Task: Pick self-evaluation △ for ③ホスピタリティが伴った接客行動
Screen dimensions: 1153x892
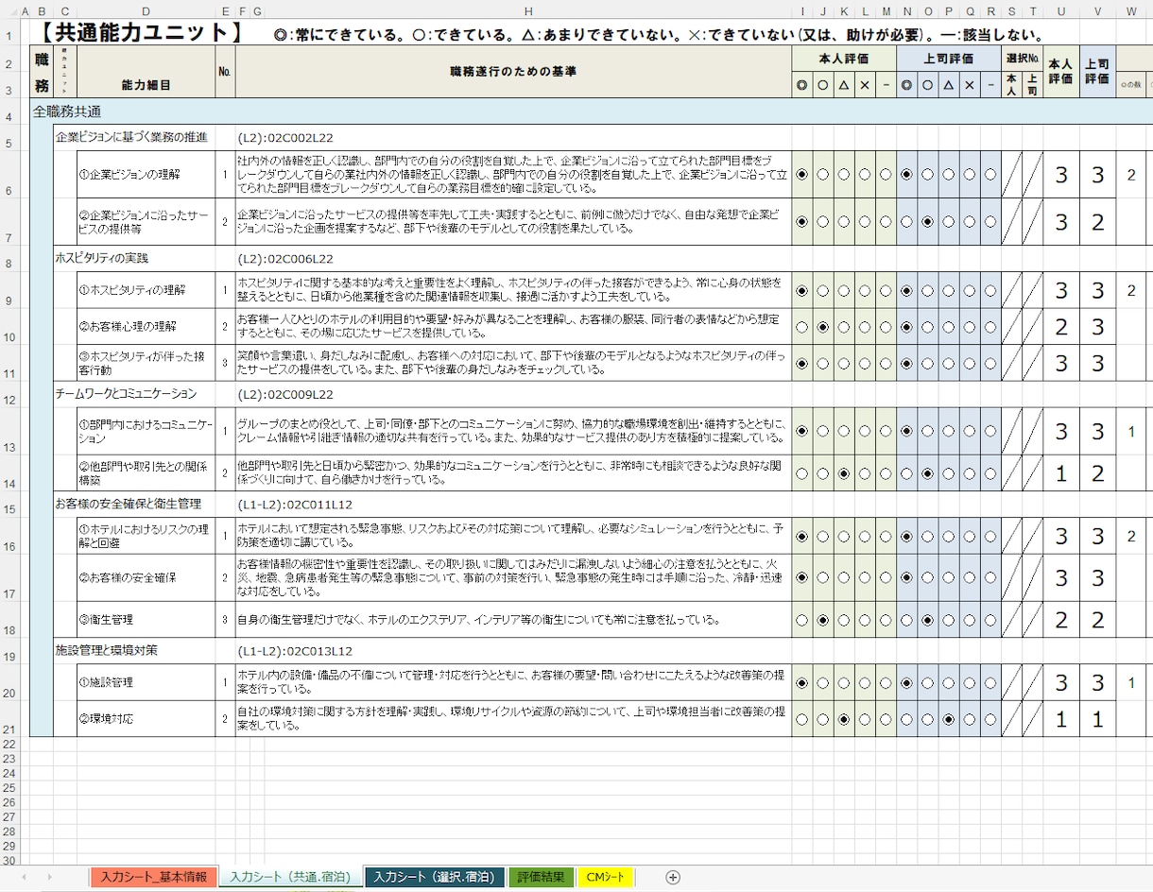Action: click(x=844, y=363)
